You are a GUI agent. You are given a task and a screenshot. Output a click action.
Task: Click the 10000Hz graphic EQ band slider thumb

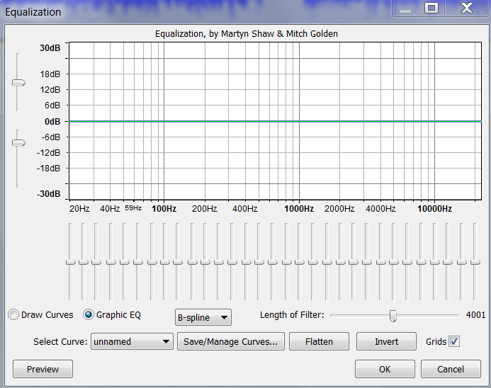(x=434, y=262)
